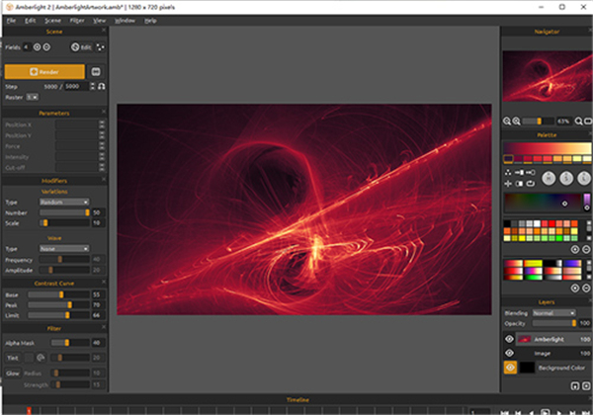Click the layer Opacity slider

pyautogui.click(x=554, y=323)
